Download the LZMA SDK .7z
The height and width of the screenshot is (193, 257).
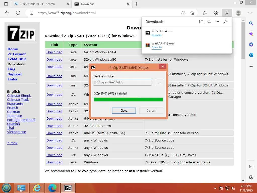(x=54, y=155)
